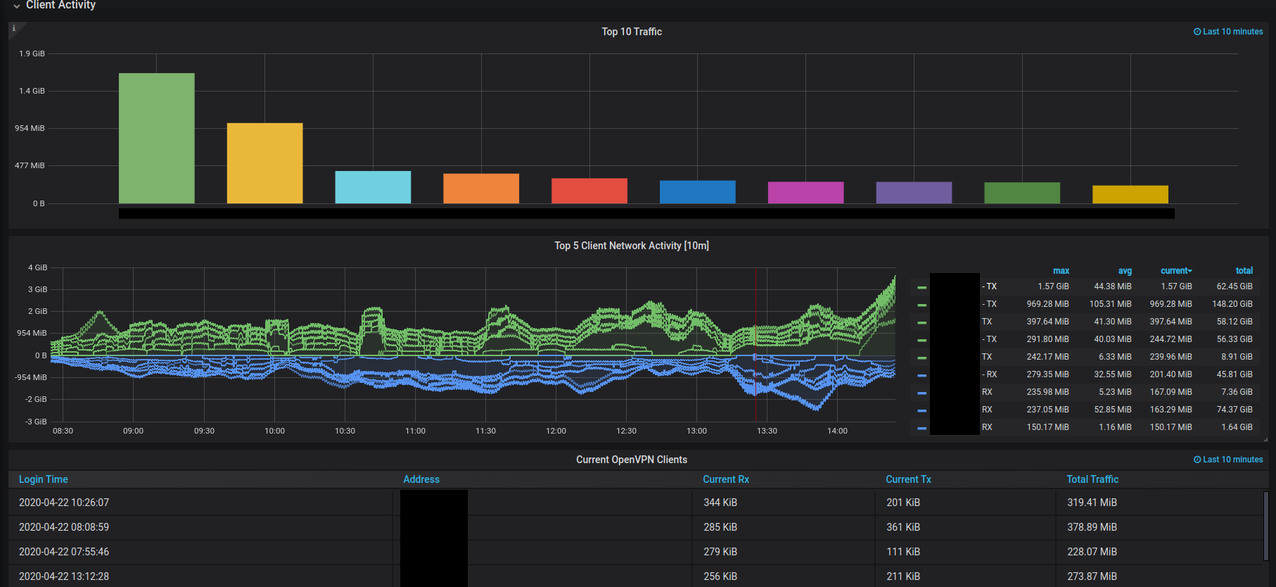
Task: Click the green color swatch for 397.64 MiB TX
Action: pyautogui.click(x=922, y=322)
